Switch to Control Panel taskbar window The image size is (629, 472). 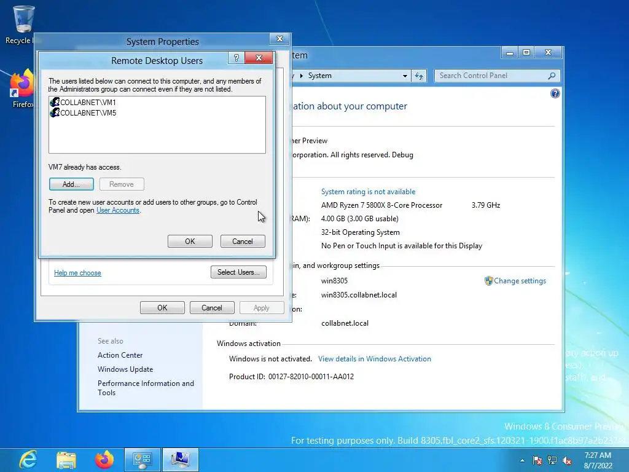click(143, 460)
